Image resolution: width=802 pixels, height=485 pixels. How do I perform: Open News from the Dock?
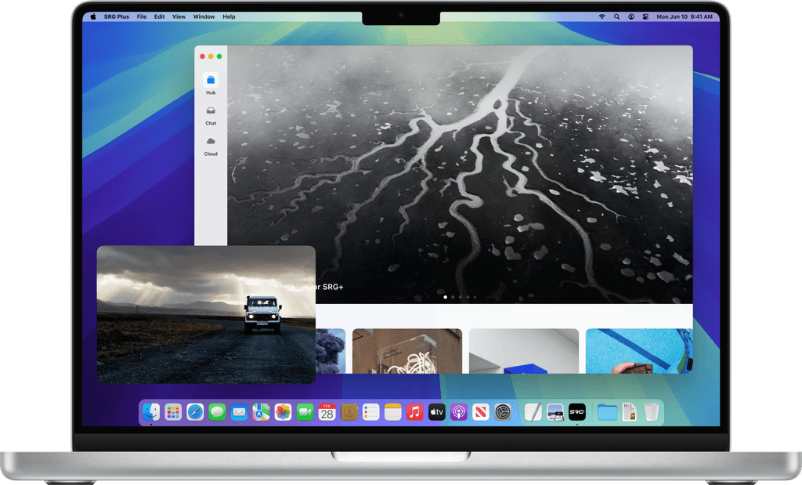481,412
